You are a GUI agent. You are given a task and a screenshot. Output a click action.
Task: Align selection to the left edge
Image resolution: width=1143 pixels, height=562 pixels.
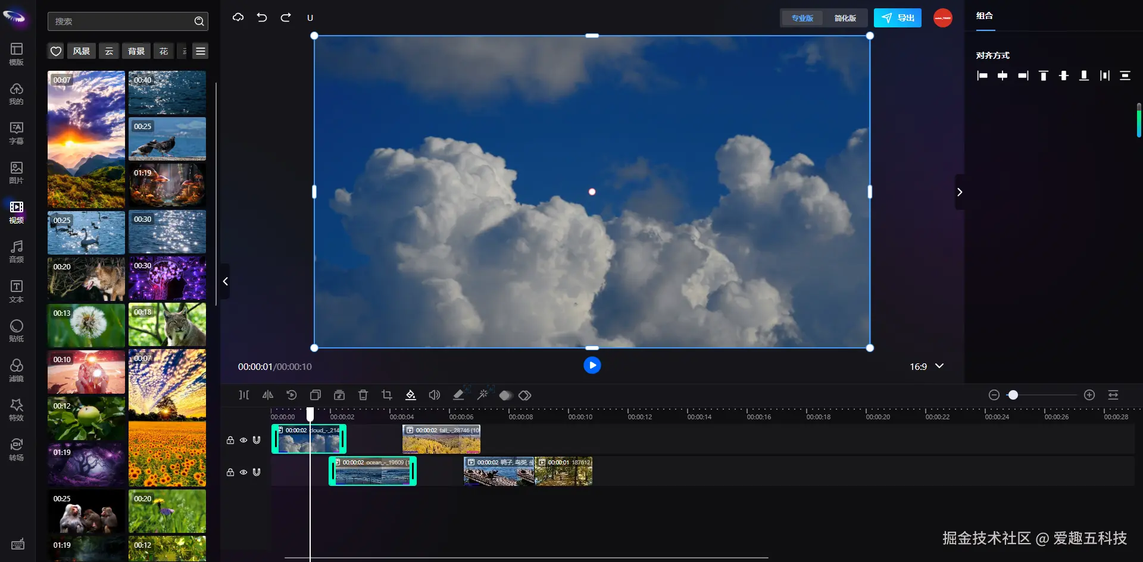pos(982,76)
